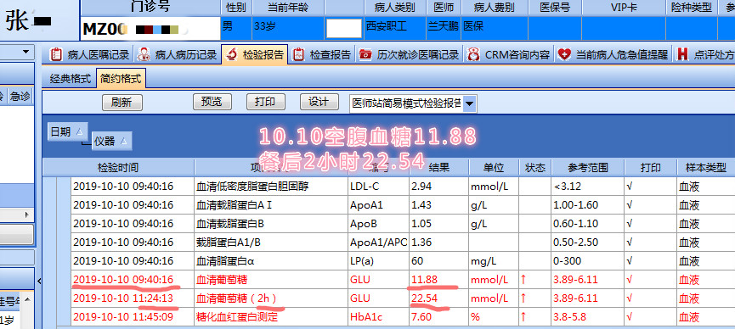Click the 检查报告 clipboard icon
Screen dimensions: 735x329
click(x=298, y=55)
